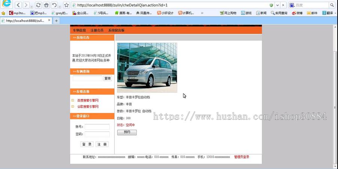Viewport: 338px width, 169px height.
Task: Click the undo/restore closed page icon
Action: click(x=54, y=5)
